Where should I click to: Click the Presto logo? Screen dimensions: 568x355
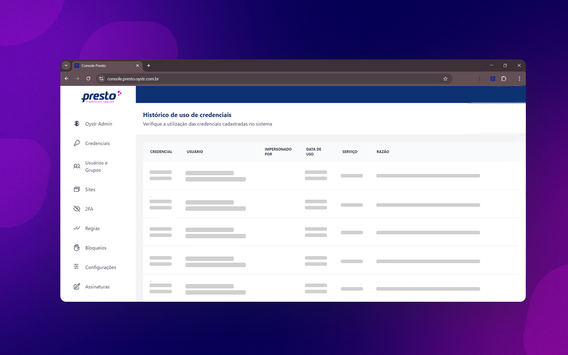pos(101,96)
